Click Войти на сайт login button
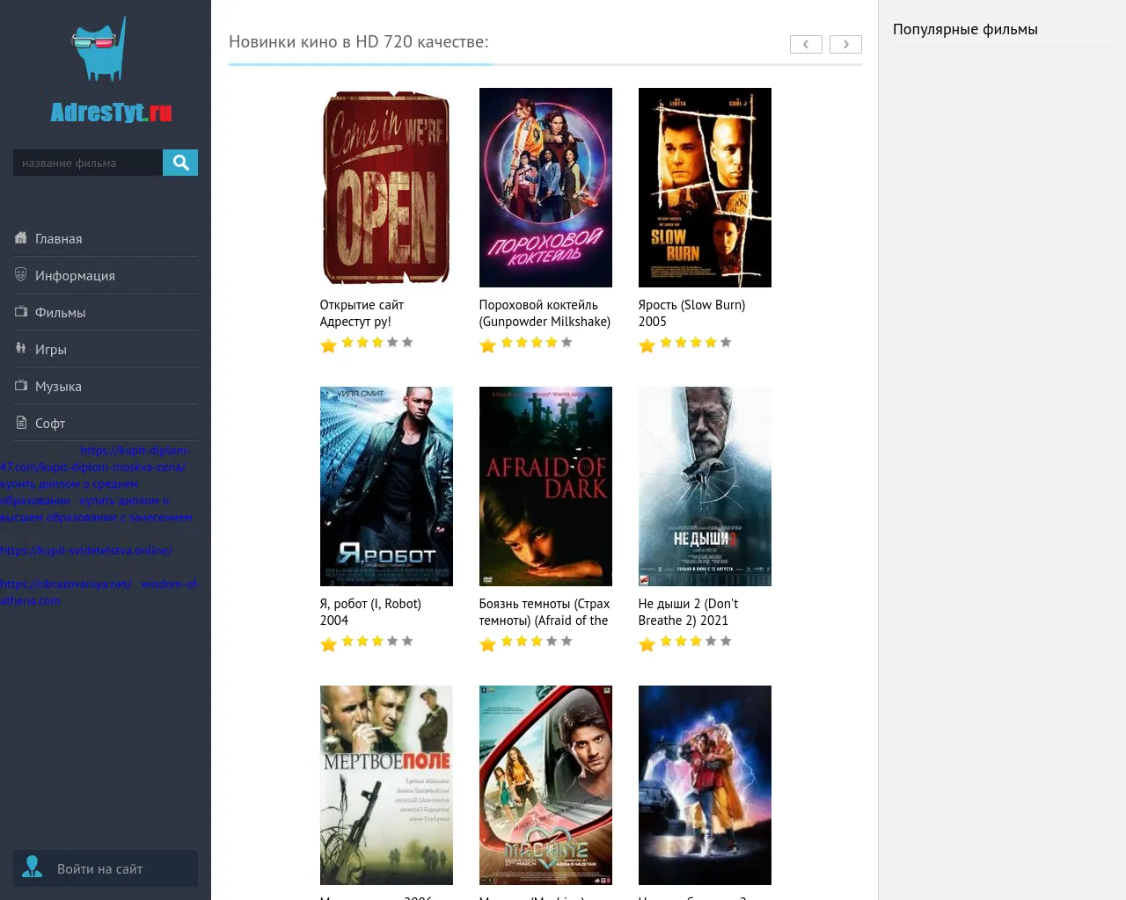 coord(106,868)
